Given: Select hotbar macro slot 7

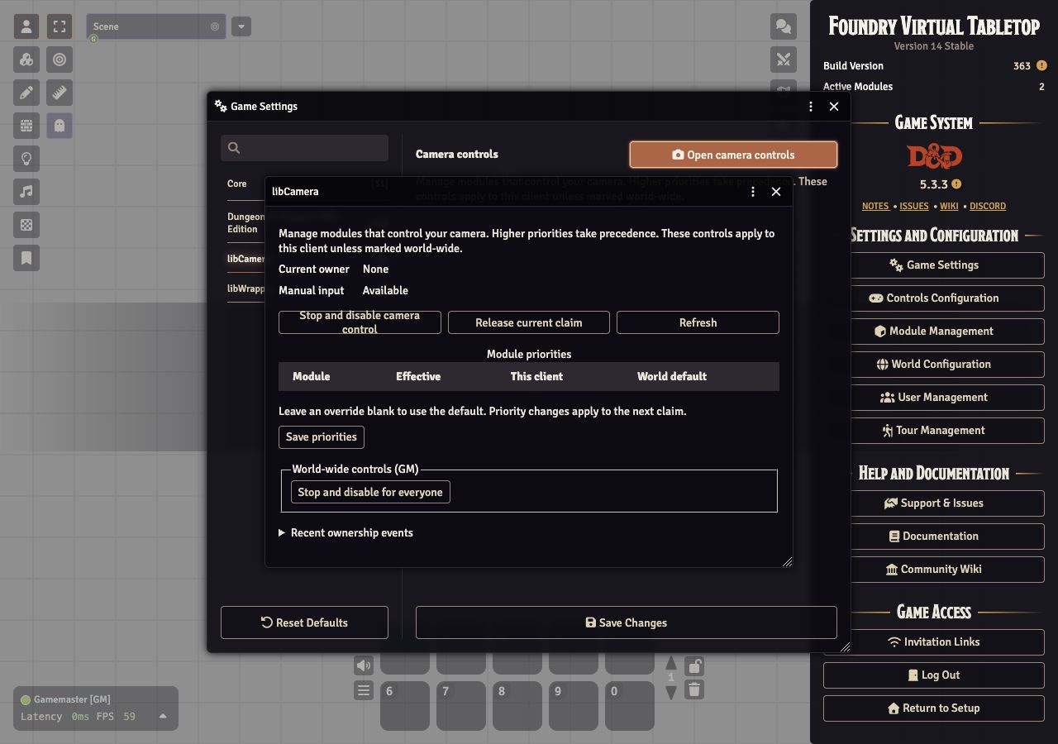Looking at the screenshot, I should coord(461,706).
